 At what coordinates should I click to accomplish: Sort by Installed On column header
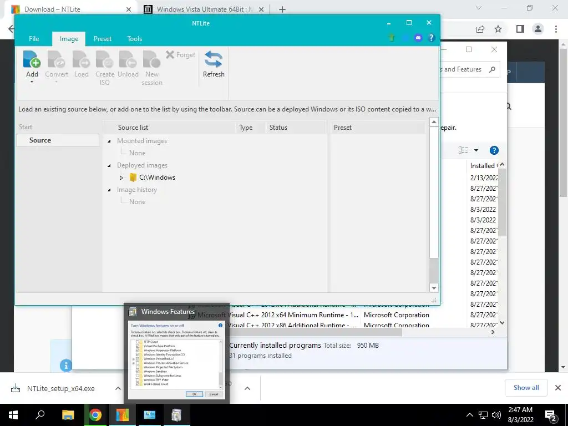(x=484, y=165)
